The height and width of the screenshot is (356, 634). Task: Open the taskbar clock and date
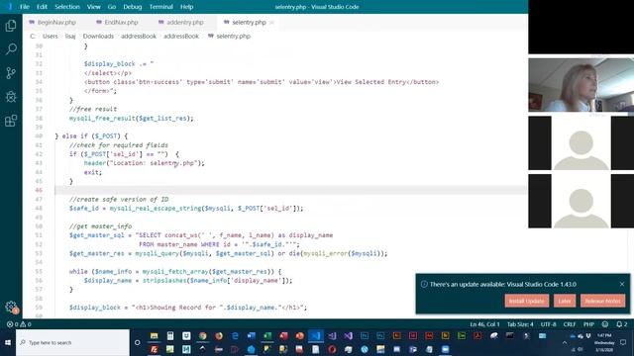604,343
